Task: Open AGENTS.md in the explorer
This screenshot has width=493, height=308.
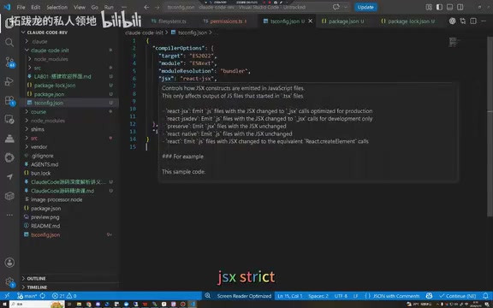Action: coord(45,164)
